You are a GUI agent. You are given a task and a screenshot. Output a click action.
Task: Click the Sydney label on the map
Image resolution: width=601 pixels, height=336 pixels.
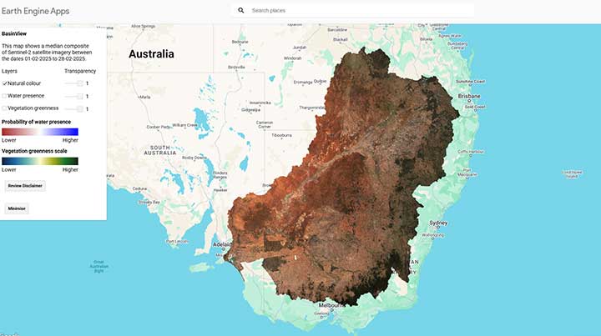(438, 223)
